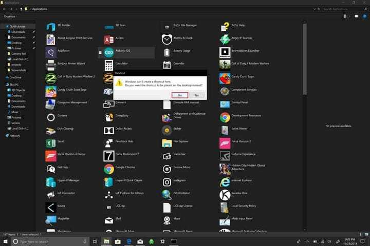This screenshot has height=246, width=370.
Task: Click the file list vertical scrollbar
Action: pyautogui.click(x=305, y=59)
